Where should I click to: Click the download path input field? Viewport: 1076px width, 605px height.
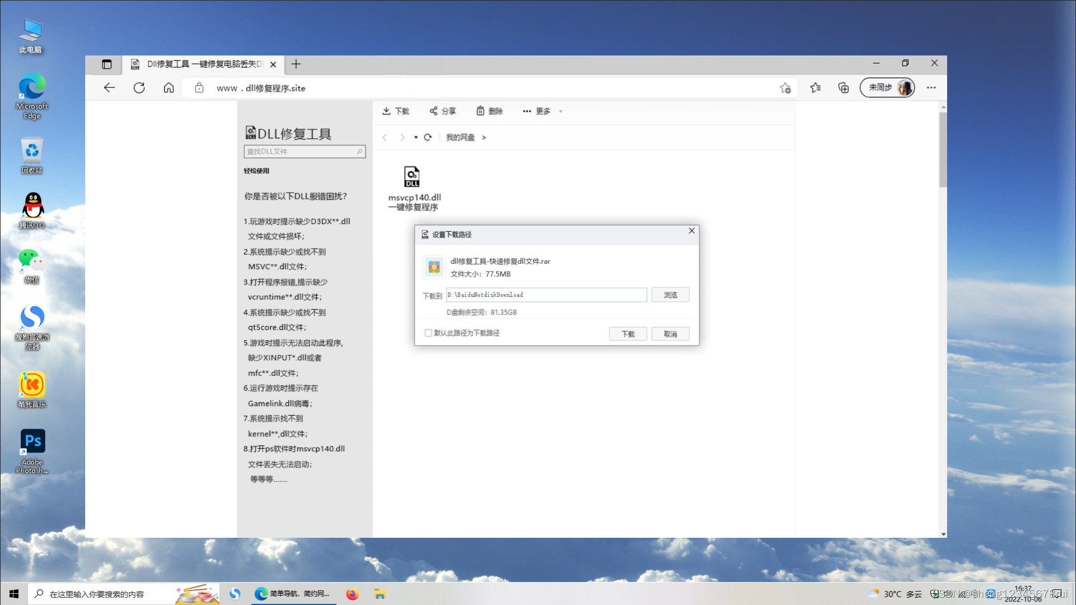[546, 295]
